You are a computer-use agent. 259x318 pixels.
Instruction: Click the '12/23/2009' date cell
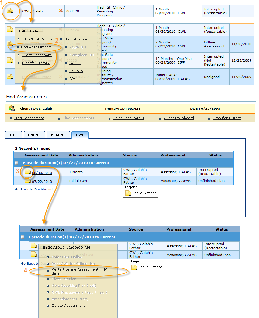242,60
